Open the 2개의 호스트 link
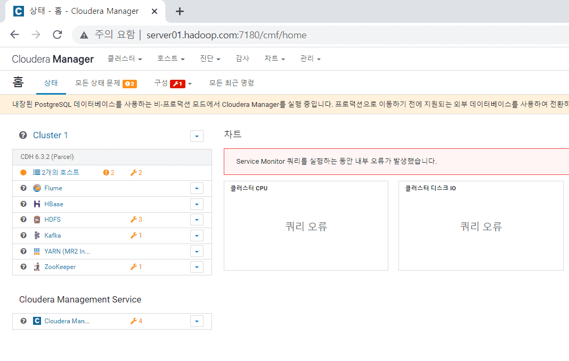This screenshot has height=361, width=569. pyautogui.click(x=60, y=172)
